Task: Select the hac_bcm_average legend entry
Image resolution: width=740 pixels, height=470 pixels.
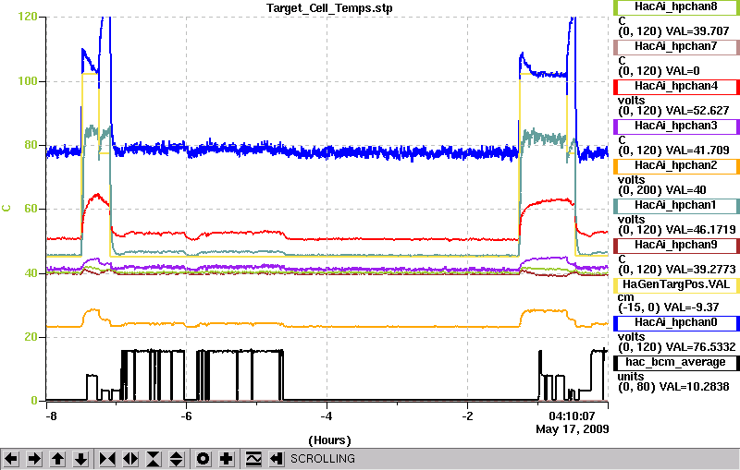Action: pyautogui.click(x=676, y=363)
